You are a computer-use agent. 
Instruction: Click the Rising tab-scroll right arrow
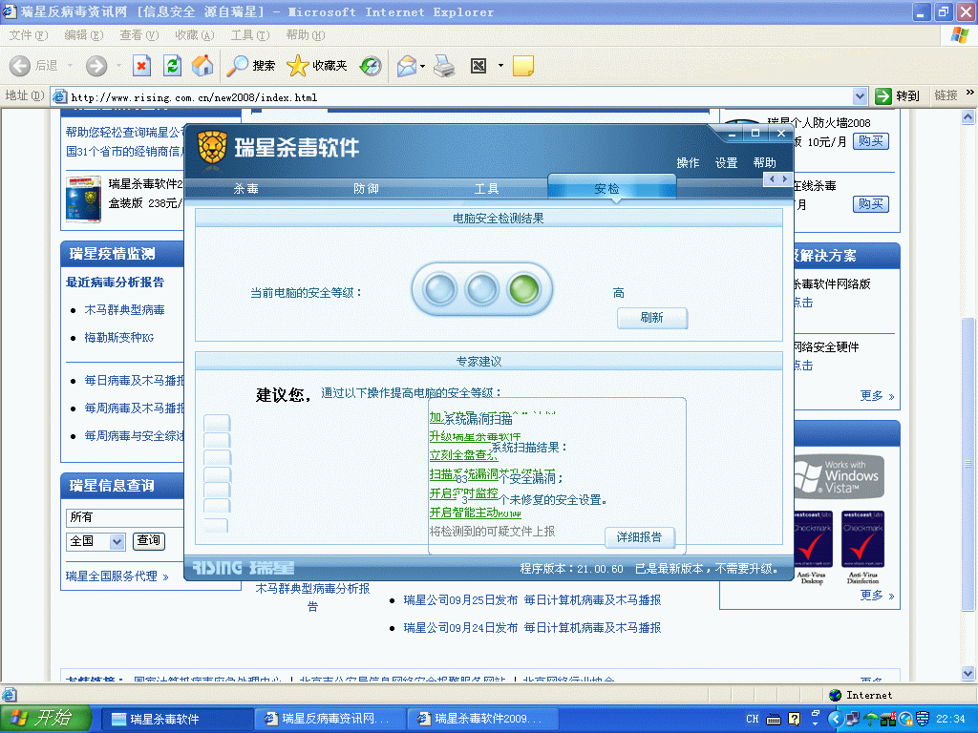point(784,179)
